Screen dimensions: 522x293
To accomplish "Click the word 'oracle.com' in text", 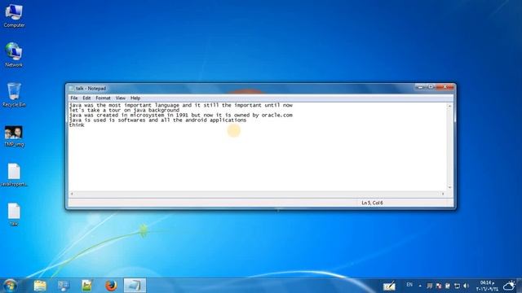I will 277,115.
